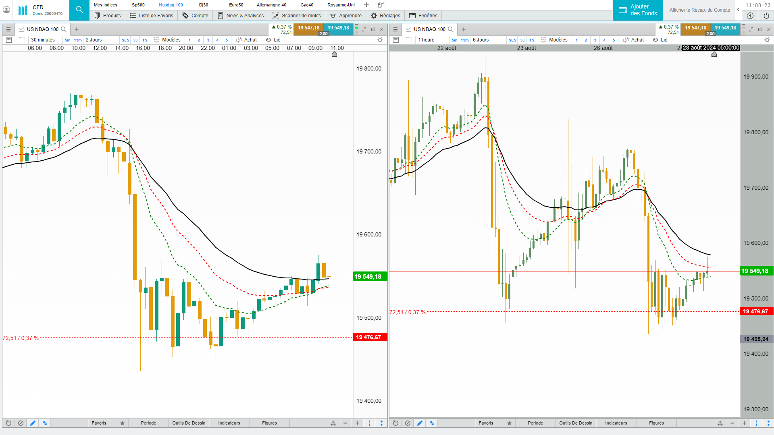Screen dimensions: 774x435
Task: Zoom in with the plus icon on the right chart
Action: tap(744, 423)
